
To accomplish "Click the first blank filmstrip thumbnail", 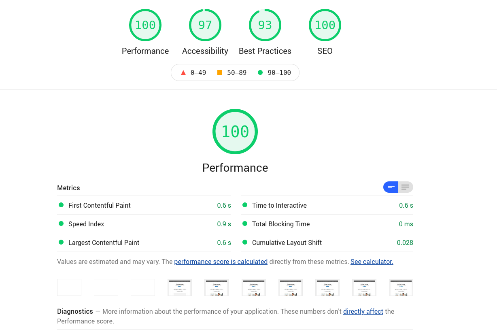I will 69,287.
